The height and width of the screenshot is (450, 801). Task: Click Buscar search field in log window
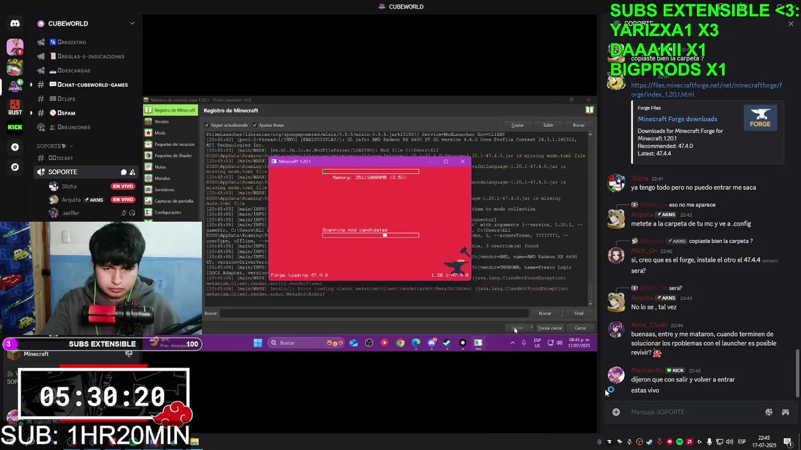tap(374, 313)
